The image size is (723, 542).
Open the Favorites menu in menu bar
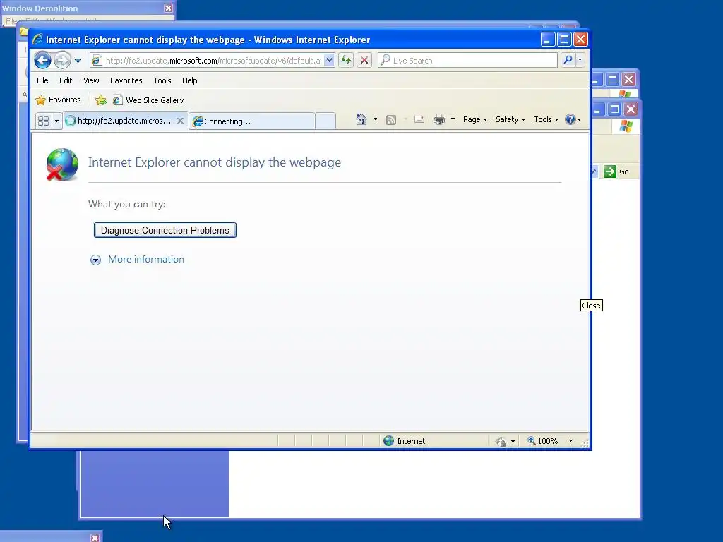[x=126, y=80]
